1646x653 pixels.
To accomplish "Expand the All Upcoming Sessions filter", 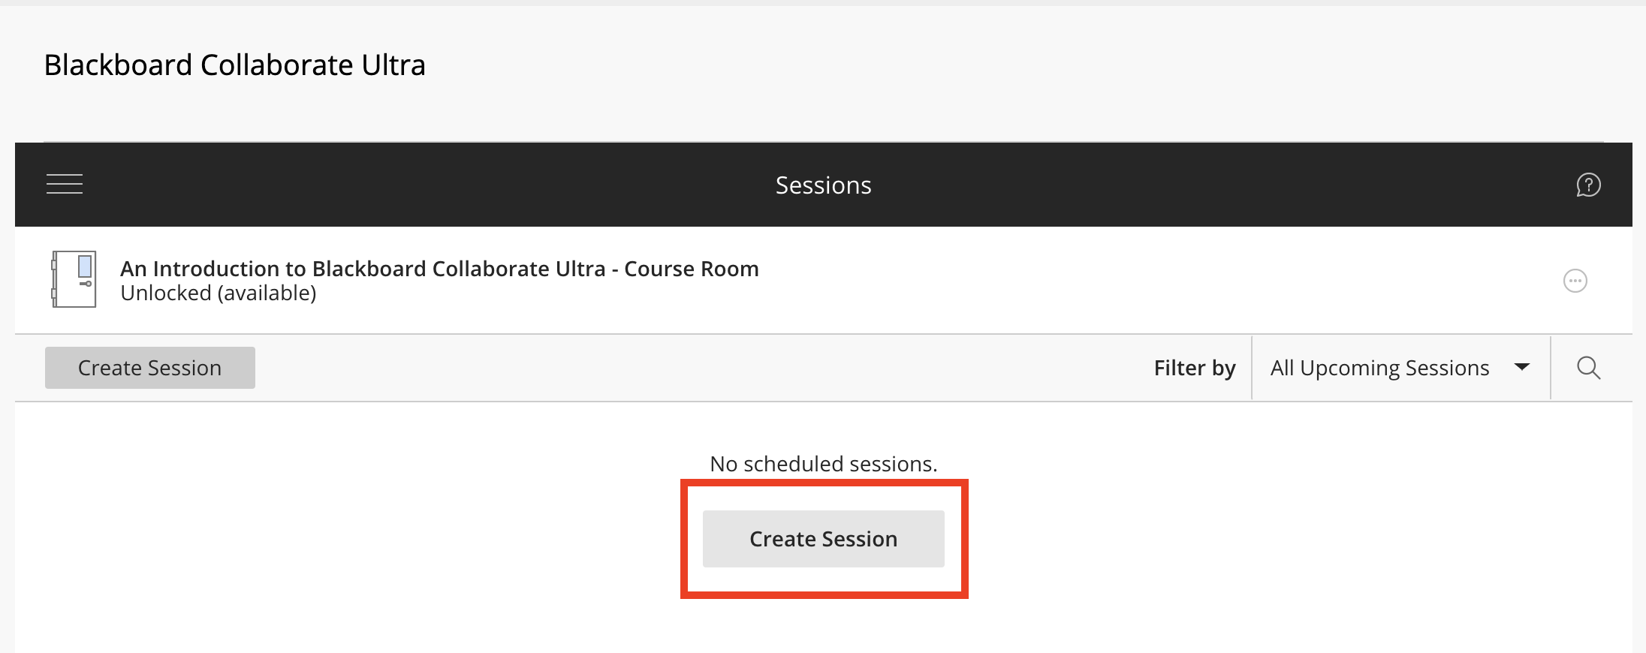I will [1400, 368].
